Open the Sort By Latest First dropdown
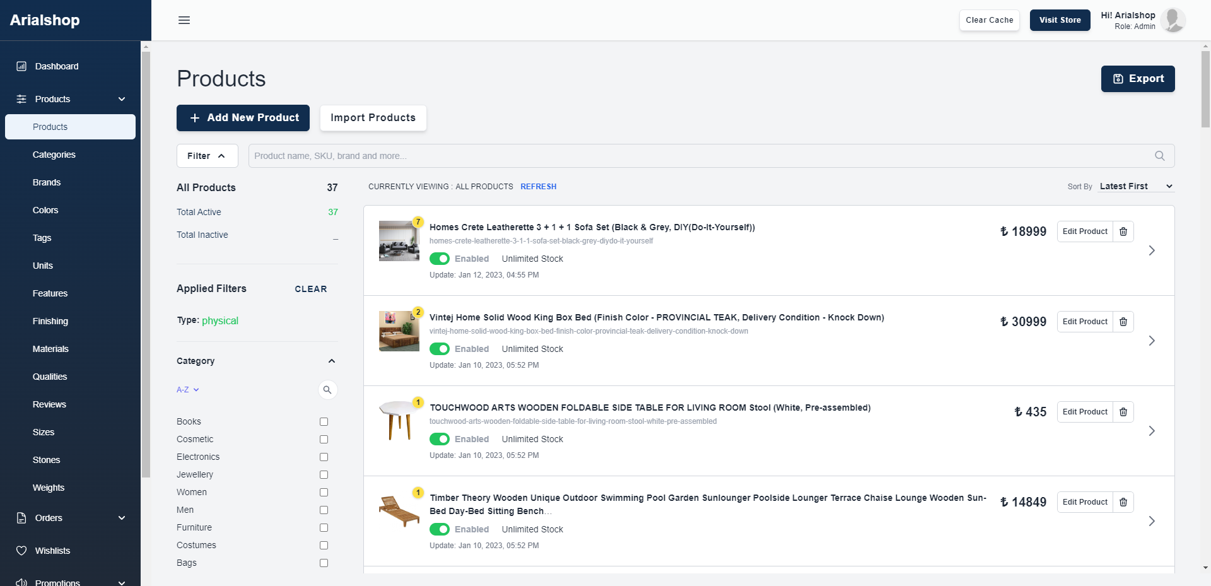The width and height of the screenshot is (1211, 586). pos(1135,186)
